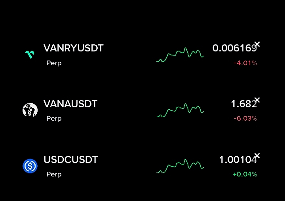Image resolution: width=285 pixels, height=201 pixels.
Task: View the VANAUSDT sparkline chart
Action: [x=180, y=110]
